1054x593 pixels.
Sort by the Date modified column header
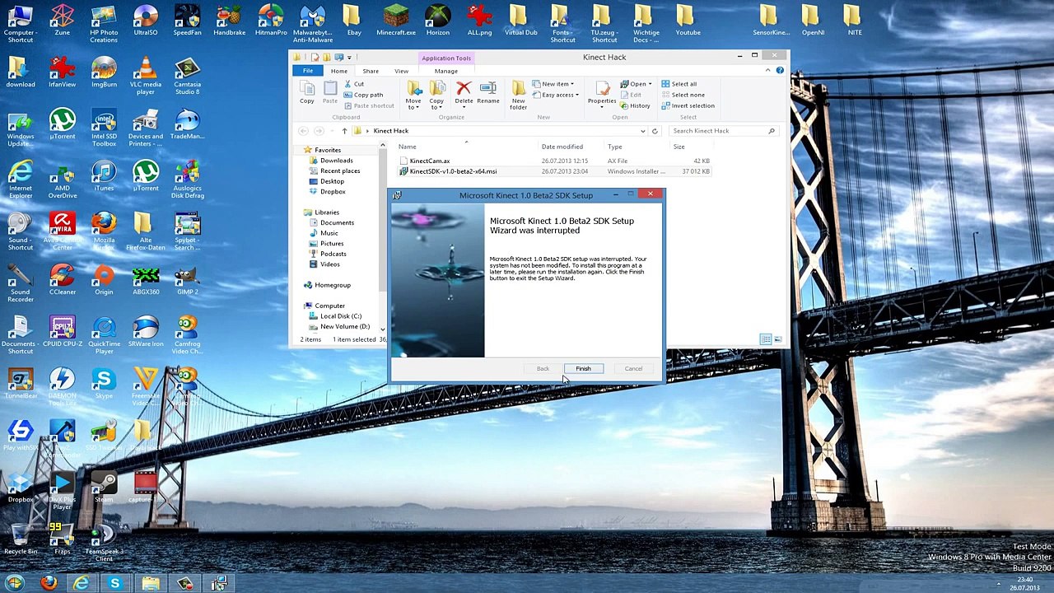pyautogui.click(x=562, y=147)
